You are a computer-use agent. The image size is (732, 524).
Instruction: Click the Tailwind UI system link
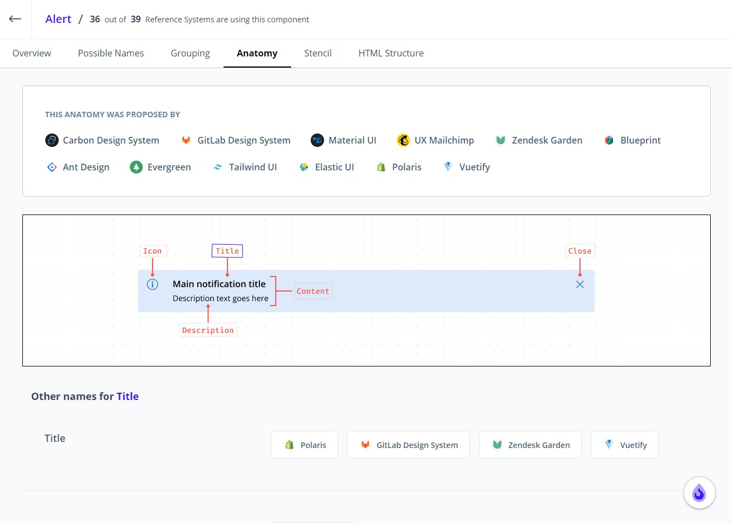pyautogui.click(x=245, y=167)
